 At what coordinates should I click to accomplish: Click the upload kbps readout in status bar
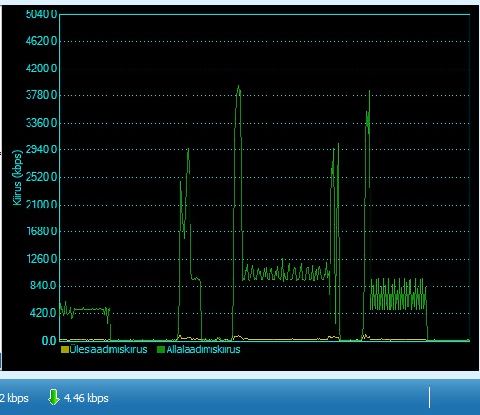point(14,398)
